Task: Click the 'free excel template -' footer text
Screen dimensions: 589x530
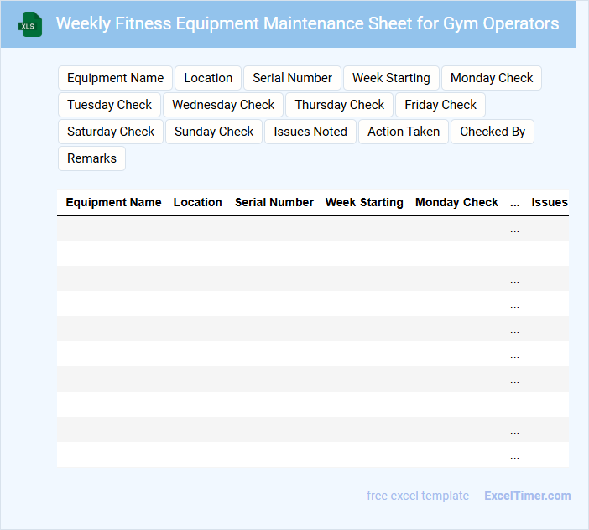Action: click(x=421, y=496)
